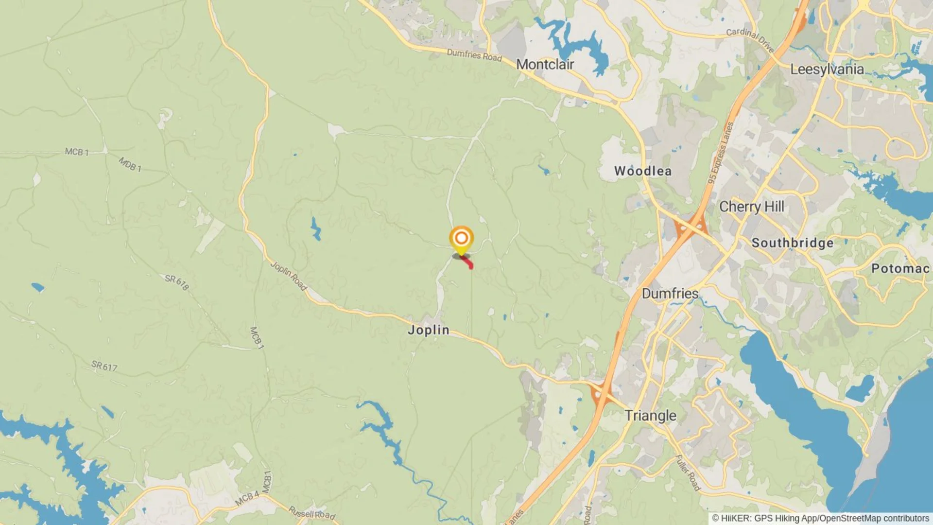Select the Montclair town label
The width and height of the screenshot is (933, 525).
(x=545, y=65)
